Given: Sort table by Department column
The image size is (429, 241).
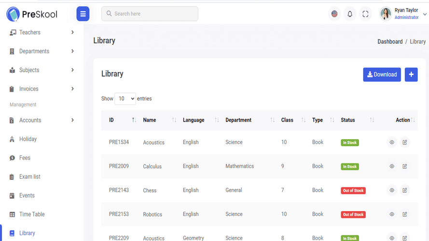Looking at the screenshot, I should coord(272,120).
